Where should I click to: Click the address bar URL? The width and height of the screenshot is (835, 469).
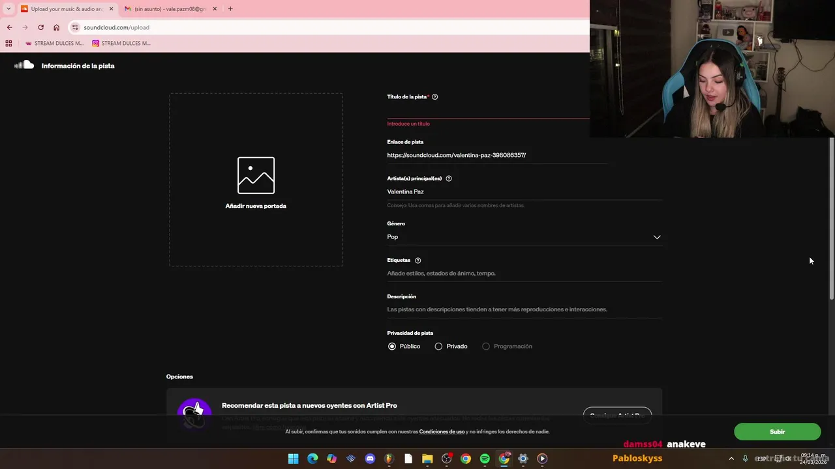point(116,27)
